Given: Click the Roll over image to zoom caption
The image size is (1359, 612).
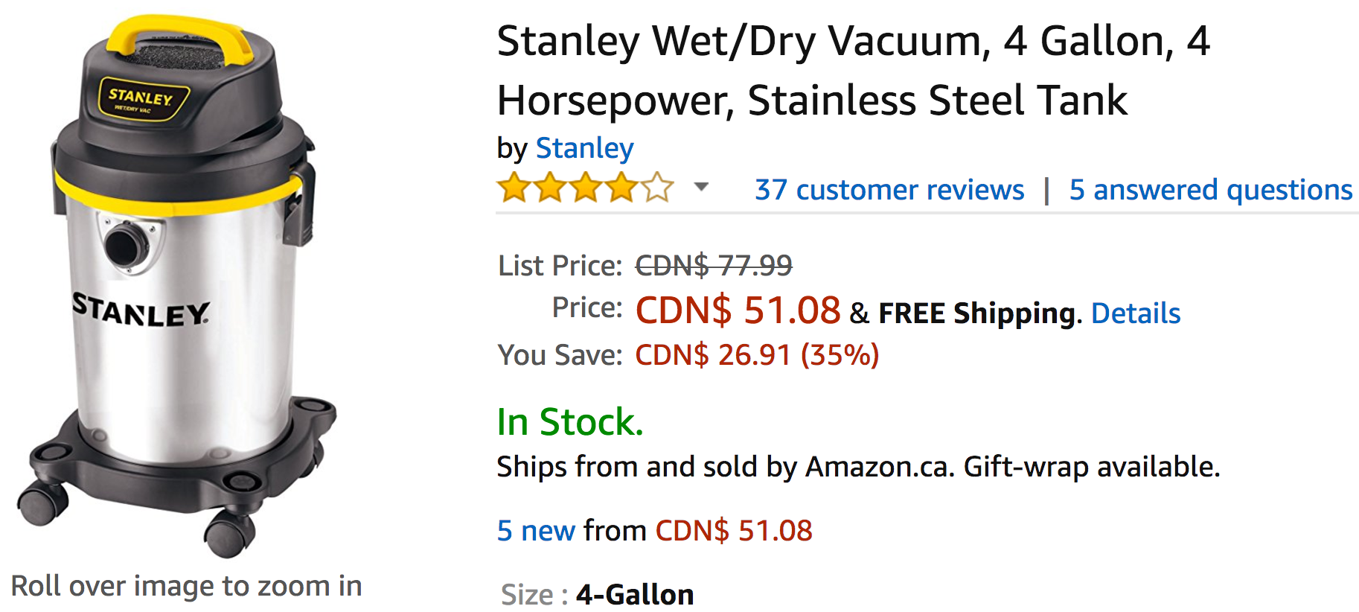Looking at the screenshot, I should [186, 586].
